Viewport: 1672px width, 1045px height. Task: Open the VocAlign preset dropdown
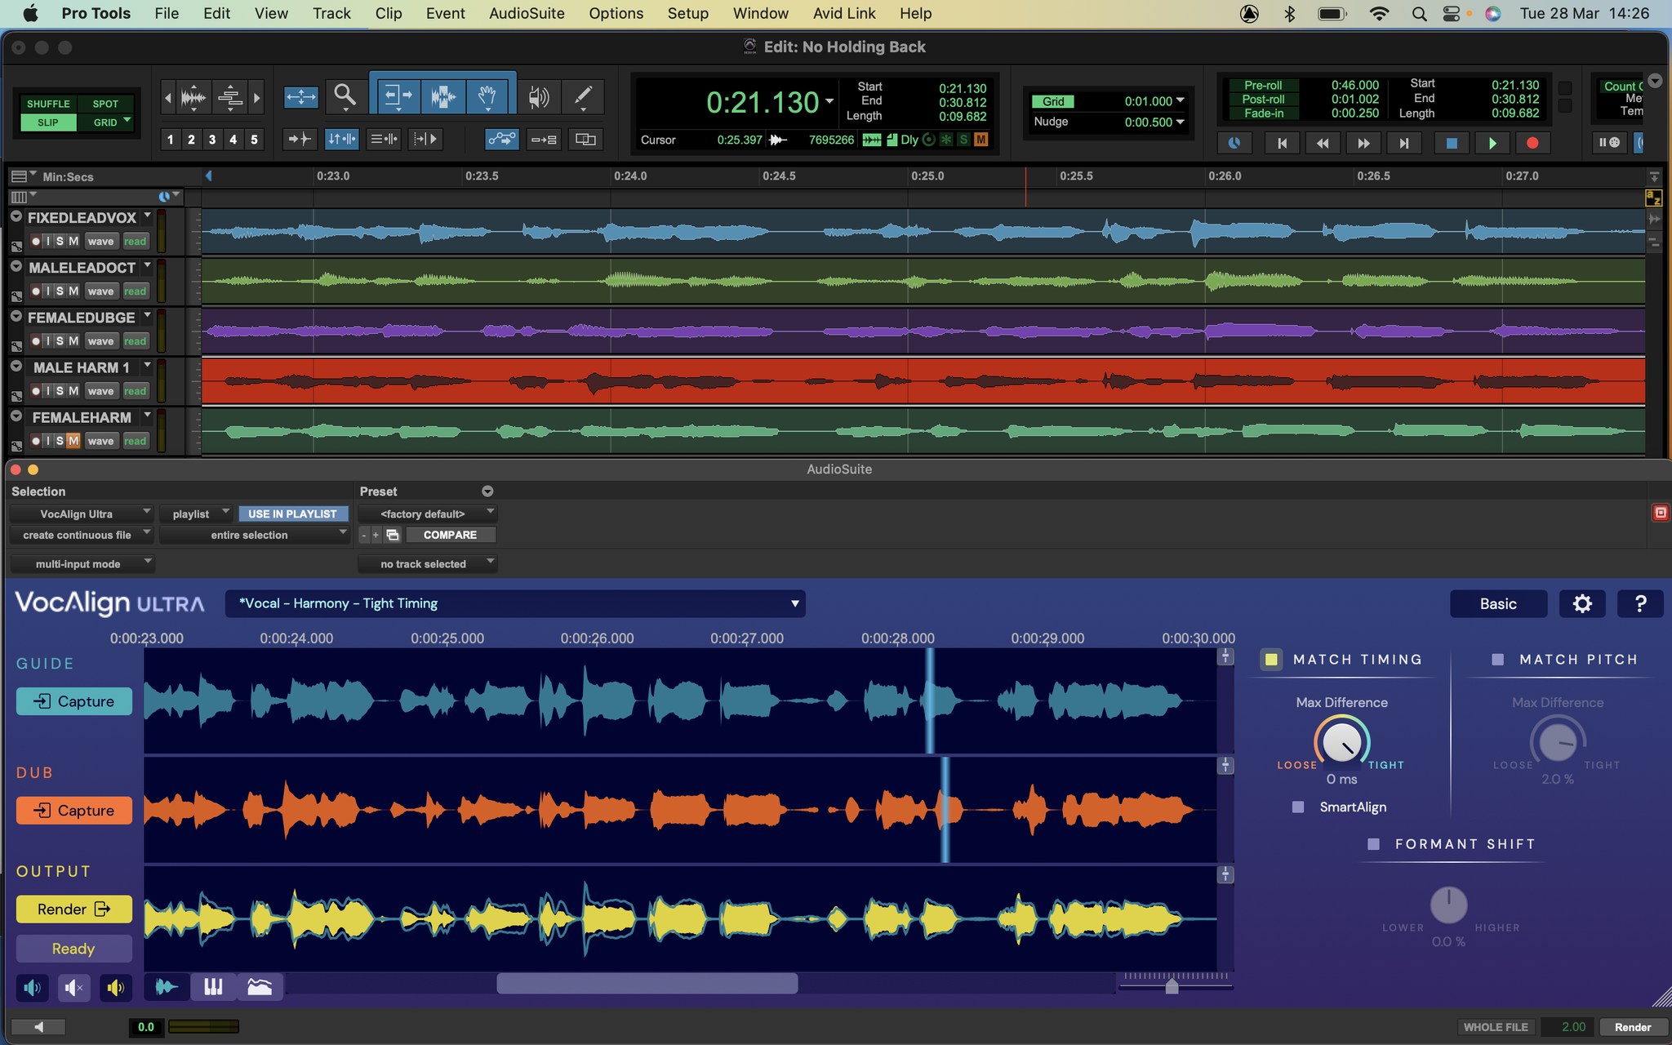[x=515, y=603]
